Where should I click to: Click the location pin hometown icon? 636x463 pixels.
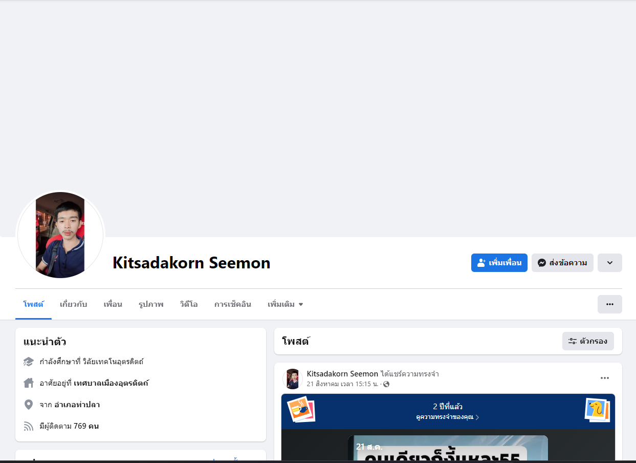(29, 405)
